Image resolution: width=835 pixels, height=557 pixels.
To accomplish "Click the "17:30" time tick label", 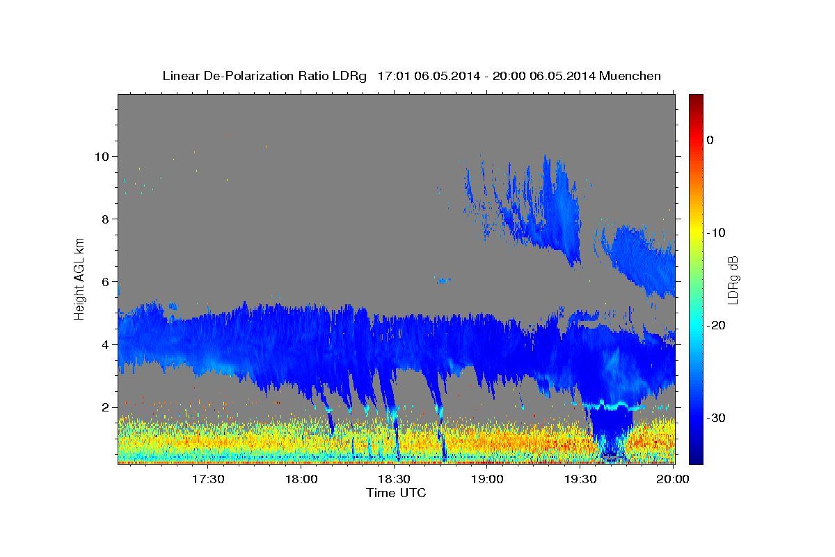I will (208, 479).
